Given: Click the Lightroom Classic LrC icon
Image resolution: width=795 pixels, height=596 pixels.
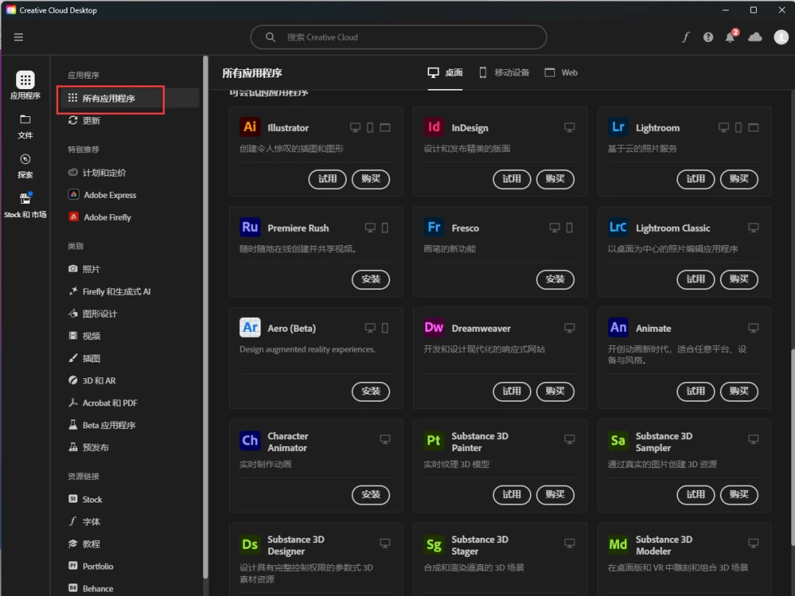Looking at the screenshot, I should coord(618,227).
